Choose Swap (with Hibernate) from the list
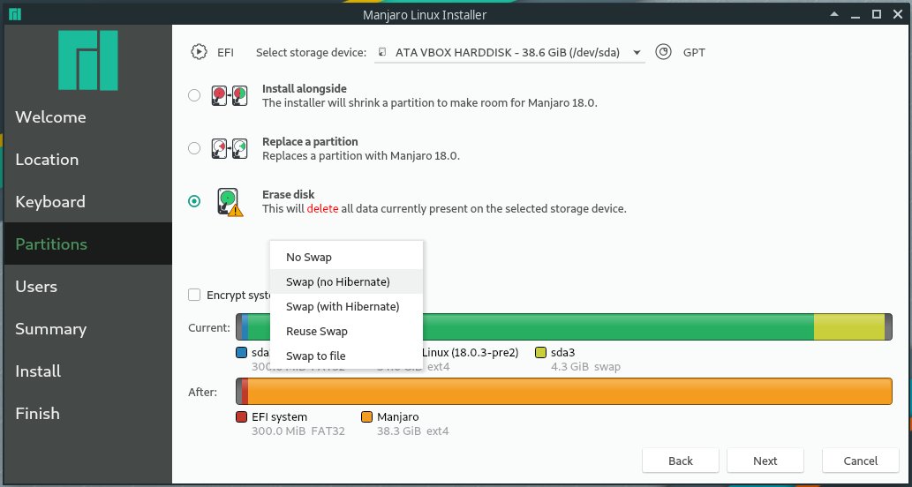The height and width of the screenshot is (487, 912). pyautogui.click(x=343, y=307)
